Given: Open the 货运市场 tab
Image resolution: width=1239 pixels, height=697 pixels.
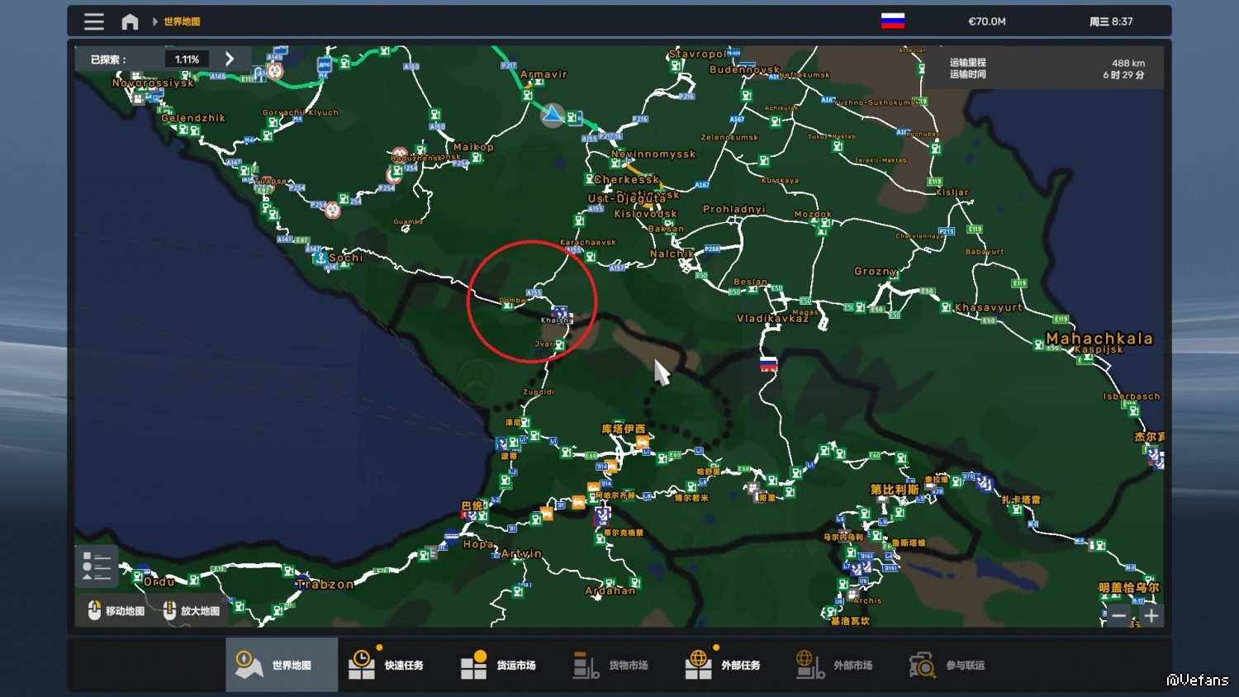Looking at the screenshot, I should point(506,665).
